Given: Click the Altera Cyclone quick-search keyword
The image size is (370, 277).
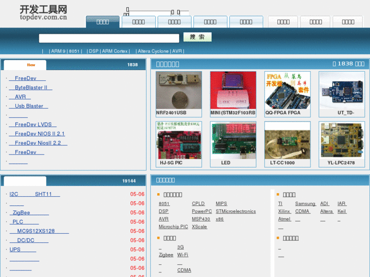Looking at the screenshot, I should (153, 51).
